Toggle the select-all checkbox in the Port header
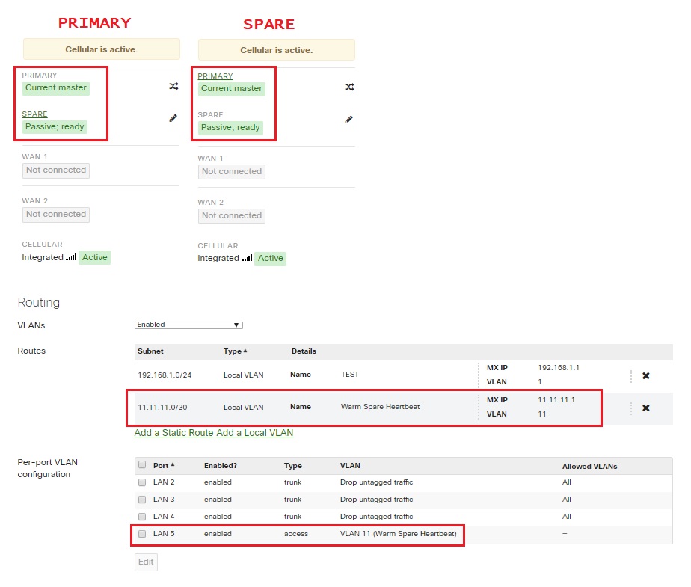The height and width of the screenshot is (587, 691). (x=141, y=464)
